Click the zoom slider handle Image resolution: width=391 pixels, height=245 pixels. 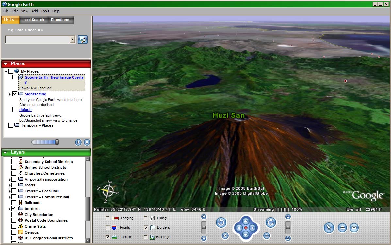[204, 228]
